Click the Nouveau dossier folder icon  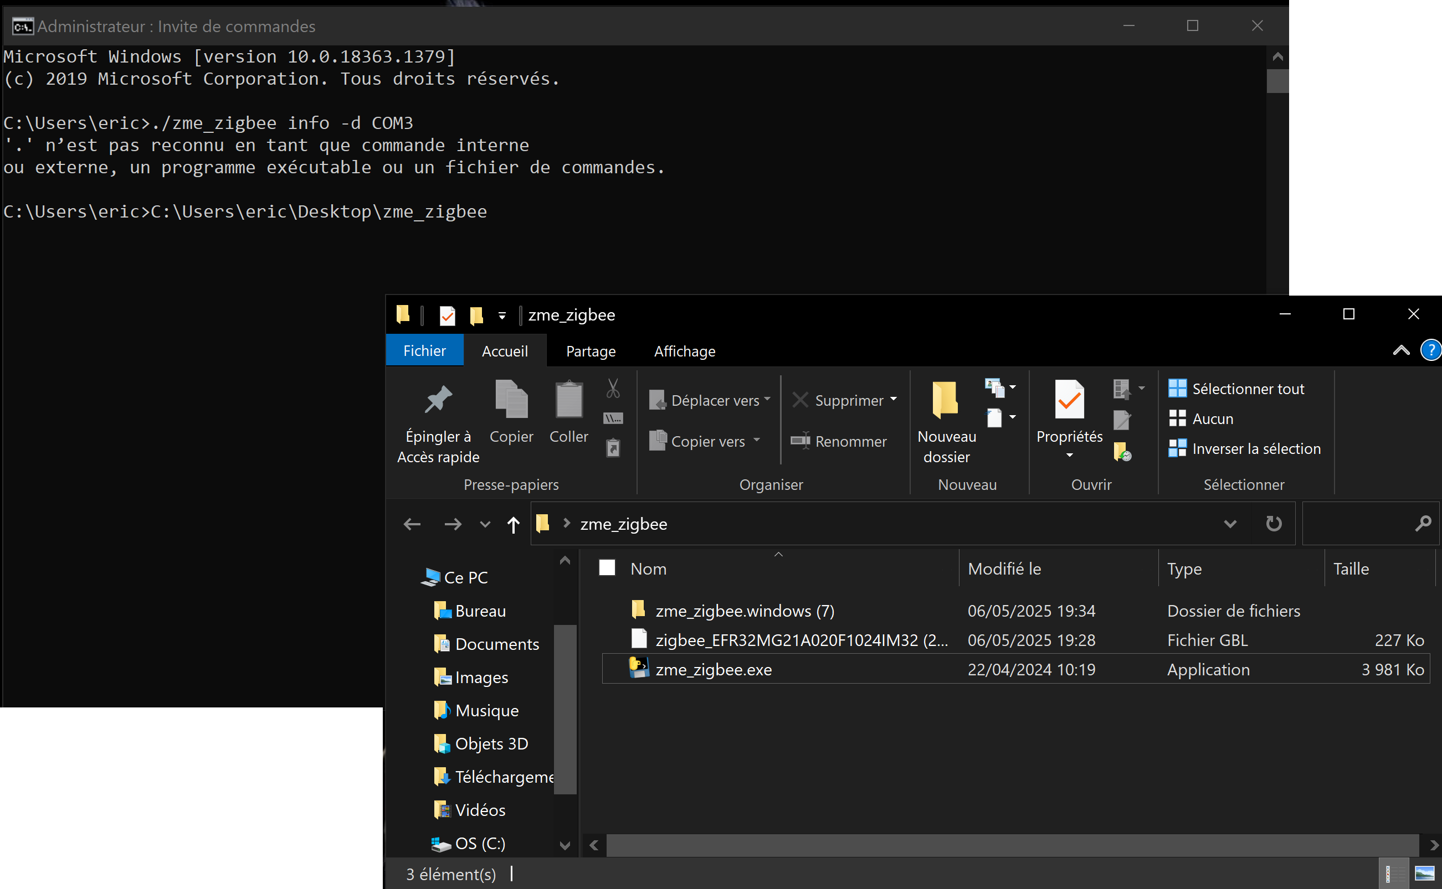point(946,400)
